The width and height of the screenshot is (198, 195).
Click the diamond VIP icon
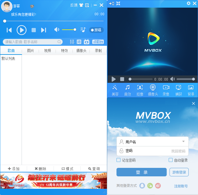(32, 6)
